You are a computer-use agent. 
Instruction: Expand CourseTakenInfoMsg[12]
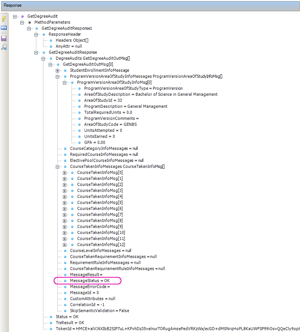tap(65, 245)
